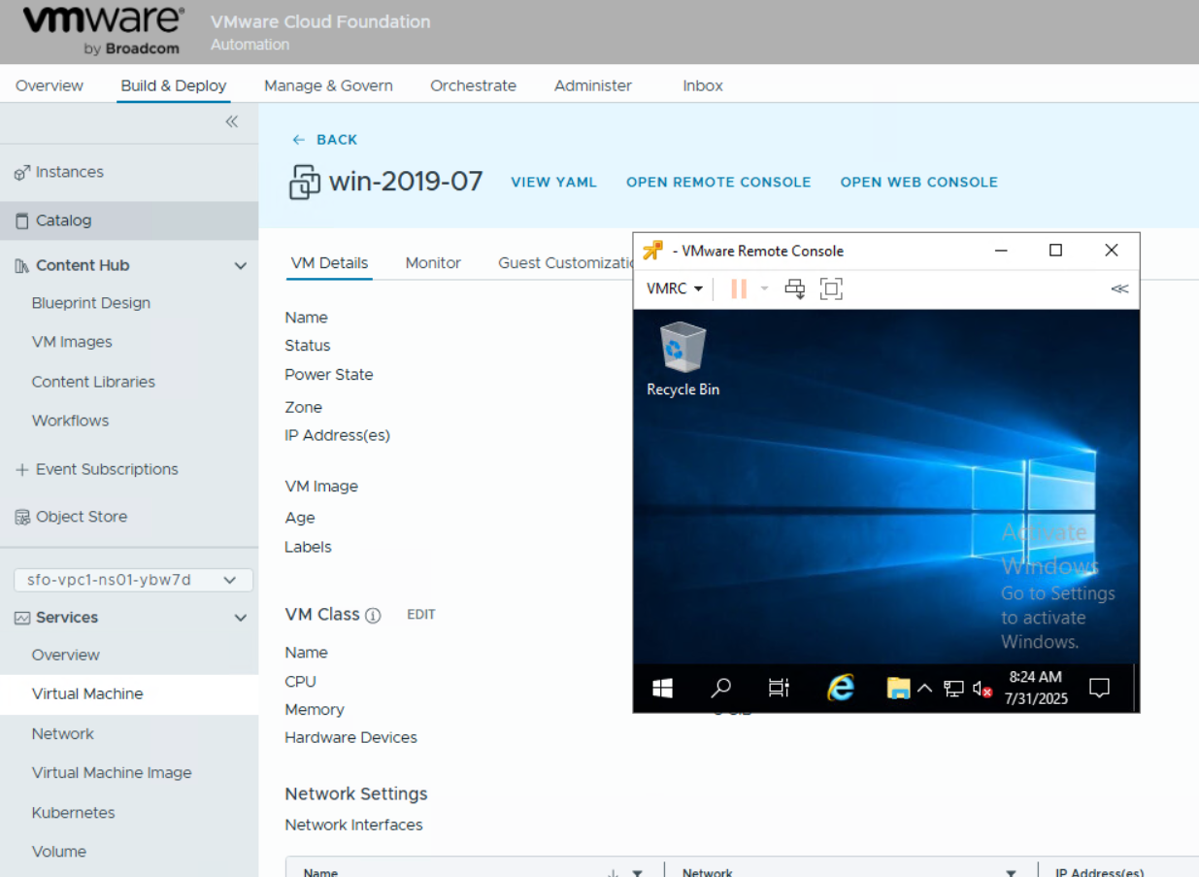The image size is (1199, 877).
Task: Open Task View in the taskbar
Action: point(779,688)
